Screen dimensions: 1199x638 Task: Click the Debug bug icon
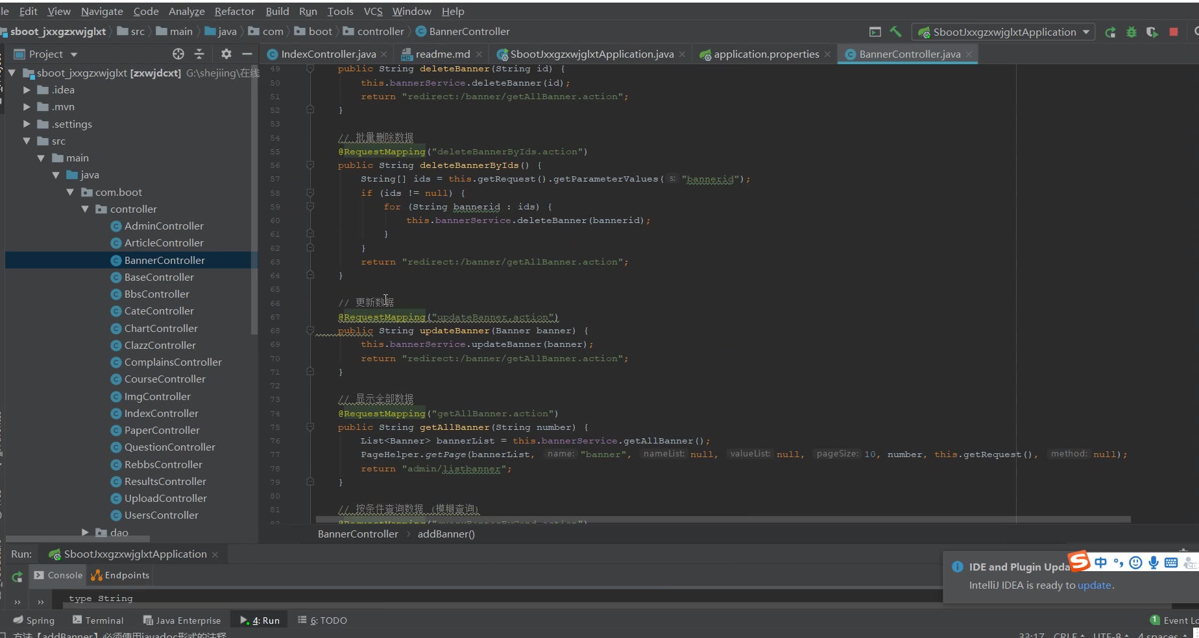tap(1132, 32)
